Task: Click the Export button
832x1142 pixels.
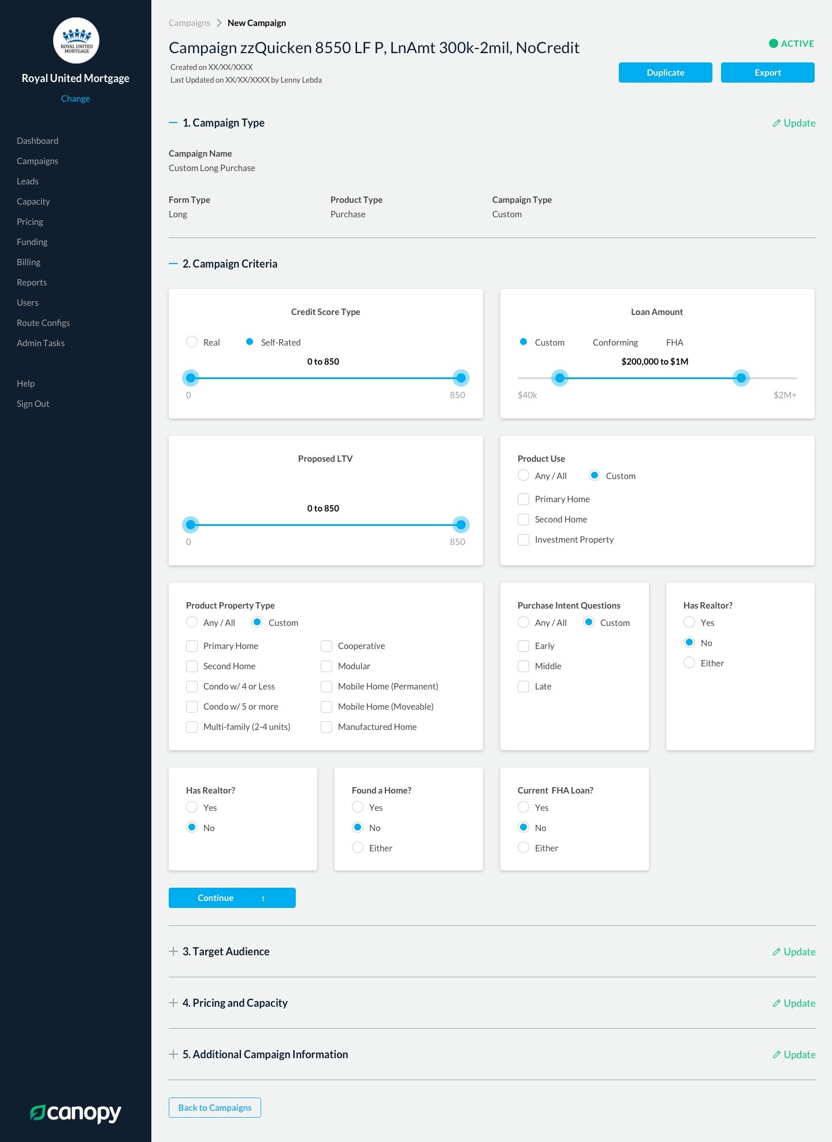Action: tap(768, 72)
